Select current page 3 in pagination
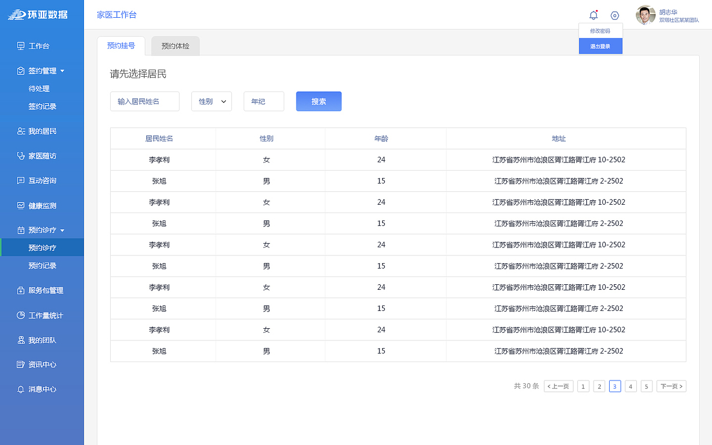 tap(615, 386)
